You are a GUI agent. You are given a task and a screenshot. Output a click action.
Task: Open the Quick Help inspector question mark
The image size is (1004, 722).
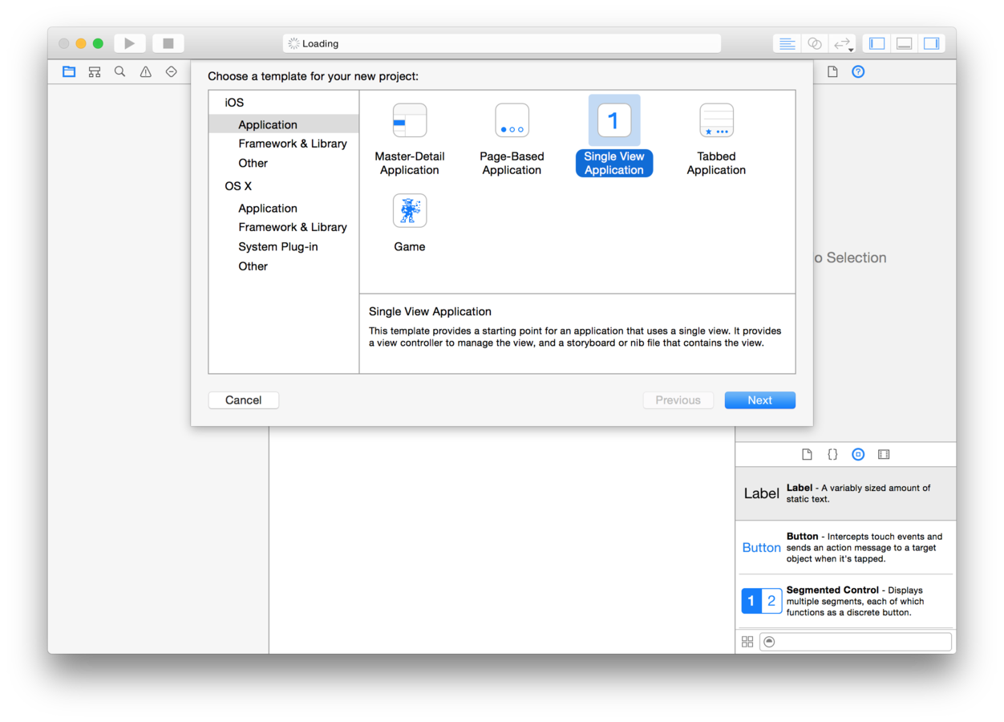coord(857,71)
